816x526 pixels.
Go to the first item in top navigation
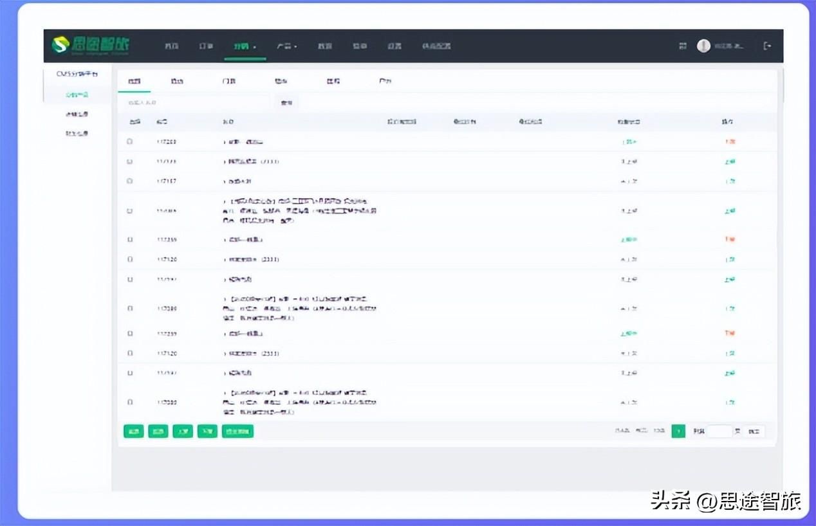171,46
